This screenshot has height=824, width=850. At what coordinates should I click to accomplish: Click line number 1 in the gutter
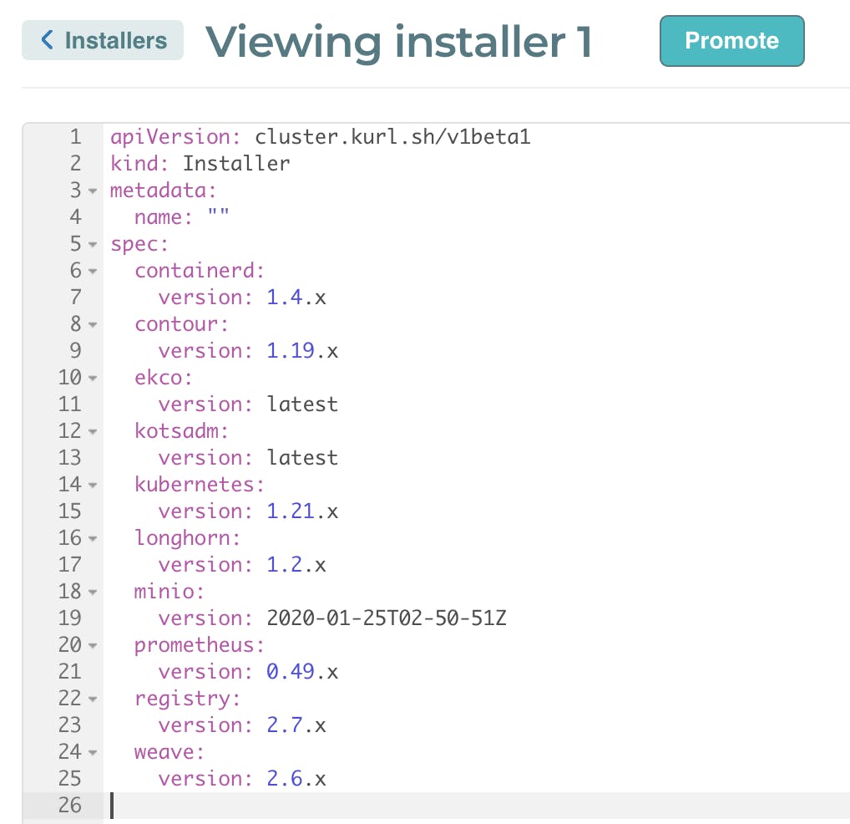coord(75,137)
